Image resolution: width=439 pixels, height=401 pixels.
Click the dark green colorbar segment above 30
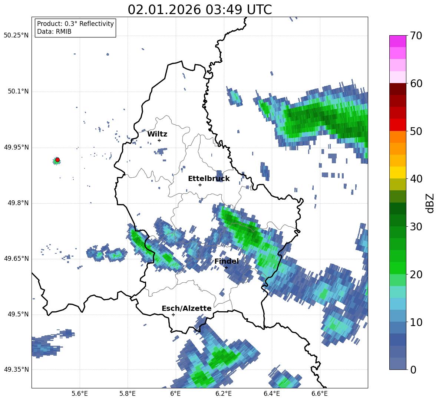397,220
